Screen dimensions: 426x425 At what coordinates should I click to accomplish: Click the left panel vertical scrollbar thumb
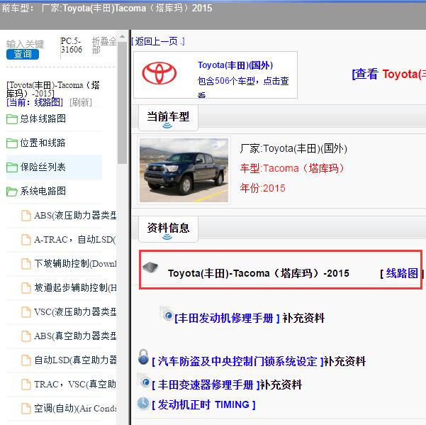(122, 102)
